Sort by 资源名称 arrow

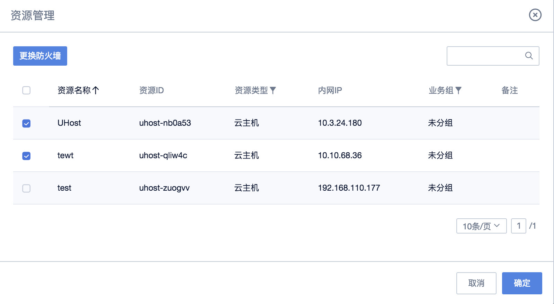[x=96, y=91]
